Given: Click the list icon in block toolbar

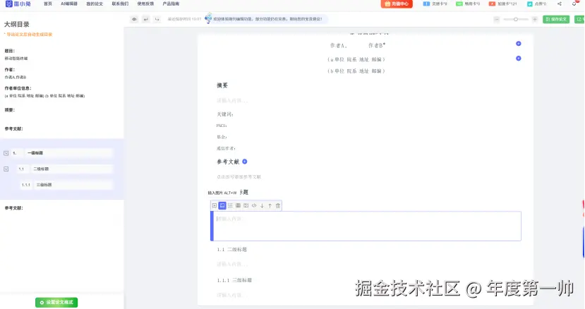Looking at the screenshot, I should tap(230, 205).
